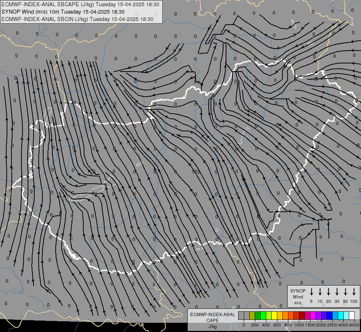Pick the dark red swatch right of 1000
This screenshot has height=332, width=361.
pyautogui.click(x=302, y=315)
